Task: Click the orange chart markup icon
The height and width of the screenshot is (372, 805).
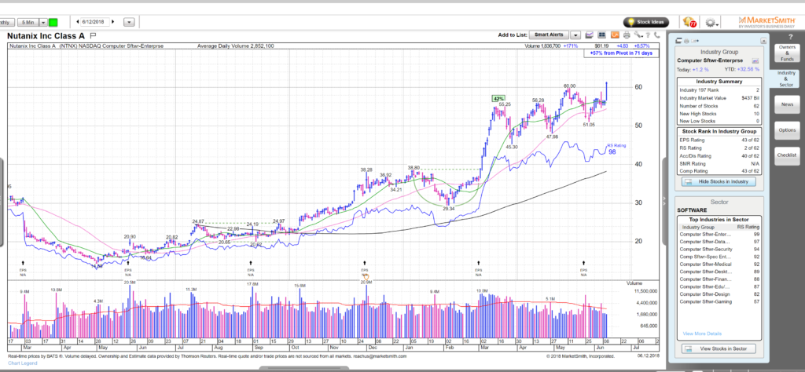Action: point(615,35)
